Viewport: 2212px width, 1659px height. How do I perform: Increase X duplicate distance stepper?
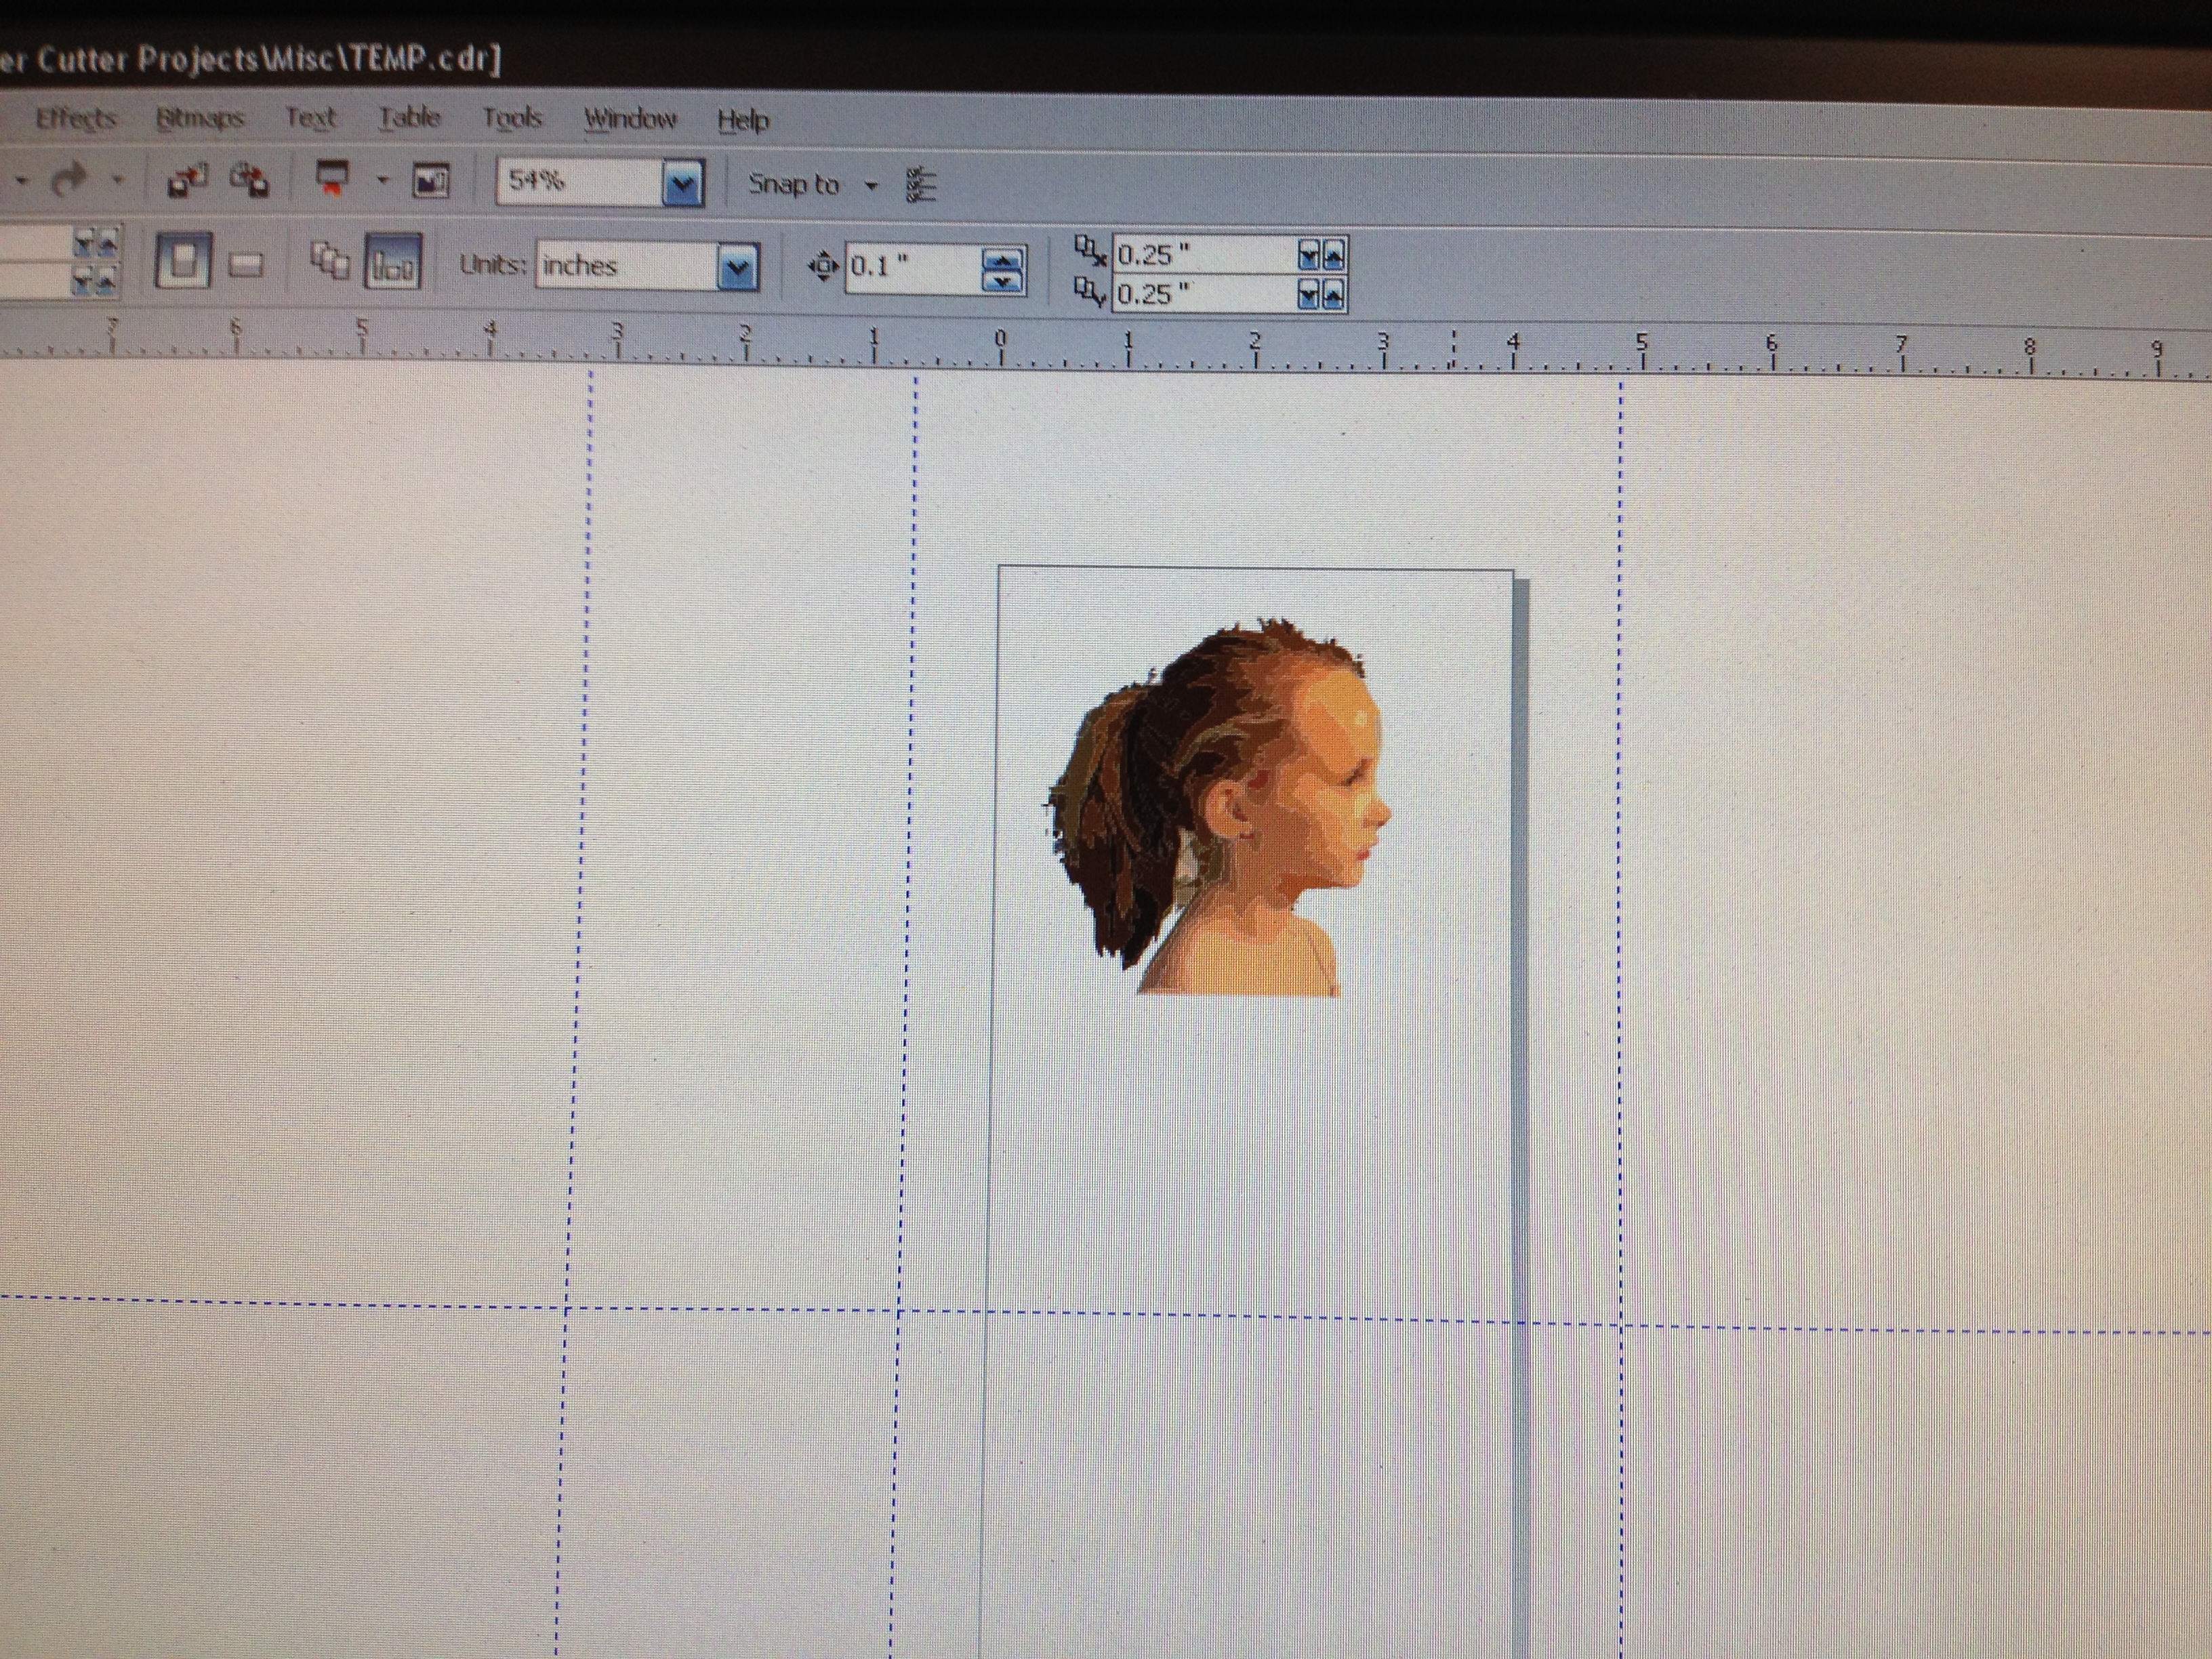[1333, 256]
